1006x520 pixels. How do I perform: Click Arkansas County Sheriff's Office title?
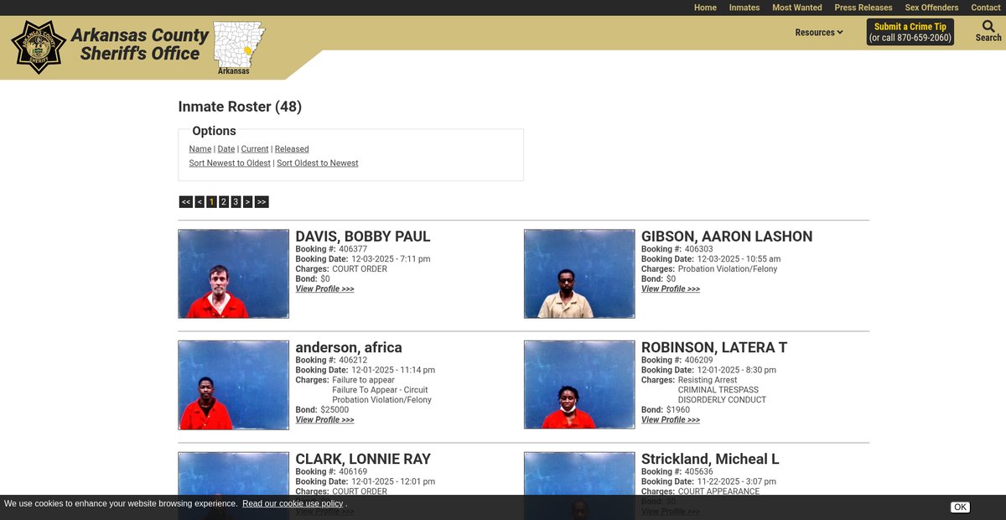(x=140, y=44)
